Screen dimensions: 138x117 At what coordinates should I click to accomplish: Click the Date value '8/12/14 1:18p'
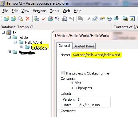pos(89,105)
